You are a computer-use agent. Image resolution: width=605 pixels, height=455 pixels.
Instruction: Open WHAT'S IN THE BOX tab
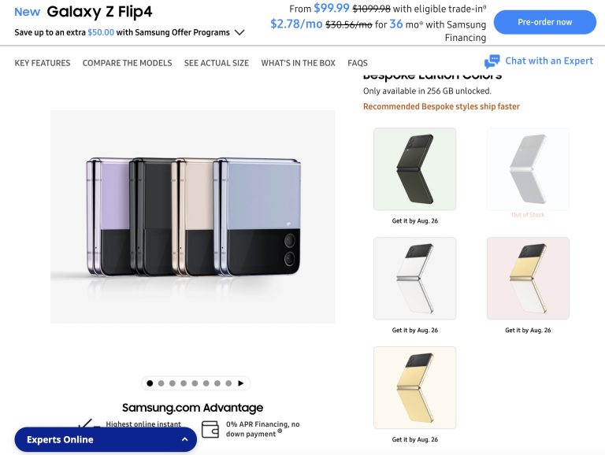click(x=298, y=63)
